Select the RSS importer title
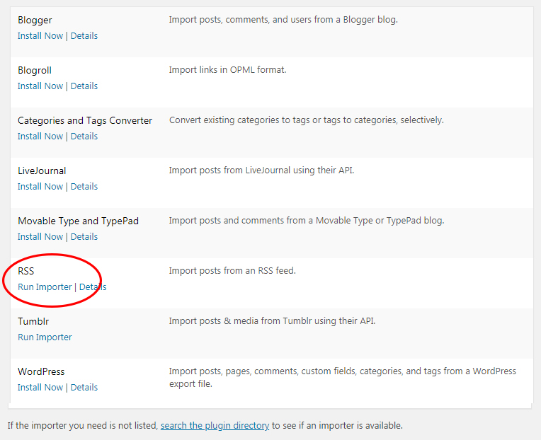 click(x=26, y=272)
